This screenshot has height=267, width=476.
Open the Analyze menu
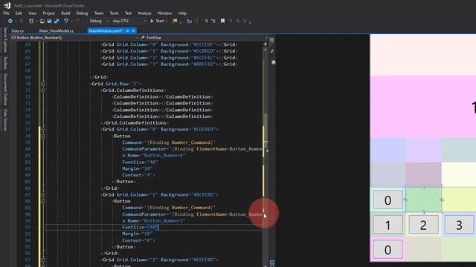tap(144, 13)
